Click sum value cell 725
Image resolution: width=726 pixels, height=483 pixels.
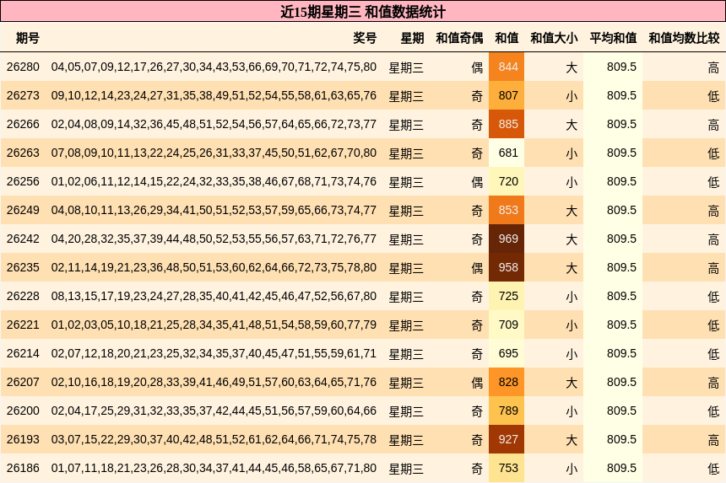point(507,296)
